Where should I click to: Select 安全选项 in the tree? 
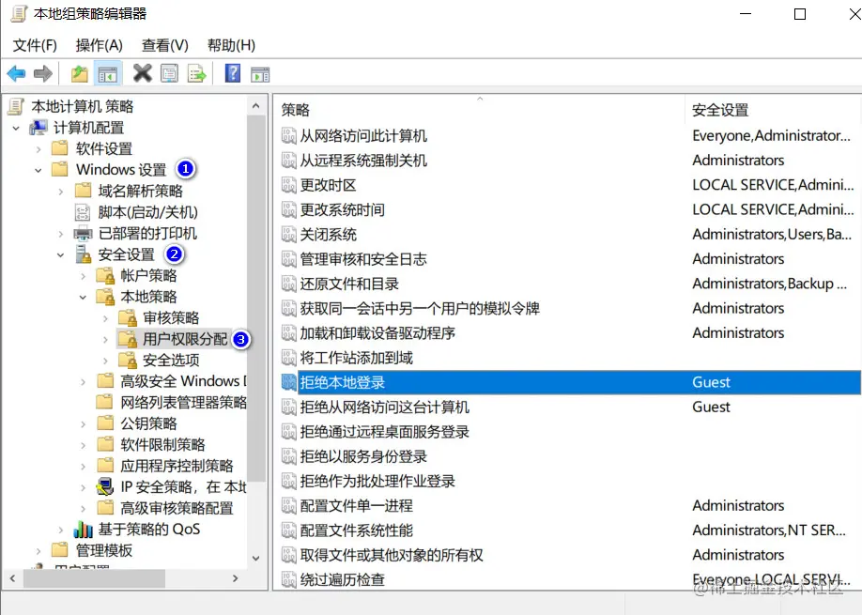pos(171,360)
